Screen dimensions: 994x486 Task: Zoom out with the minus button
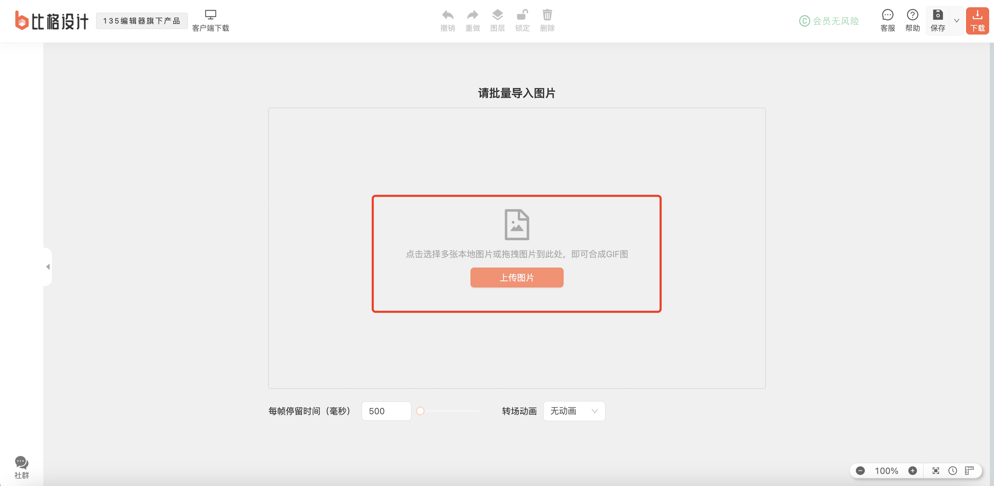[x=860, y=470]
